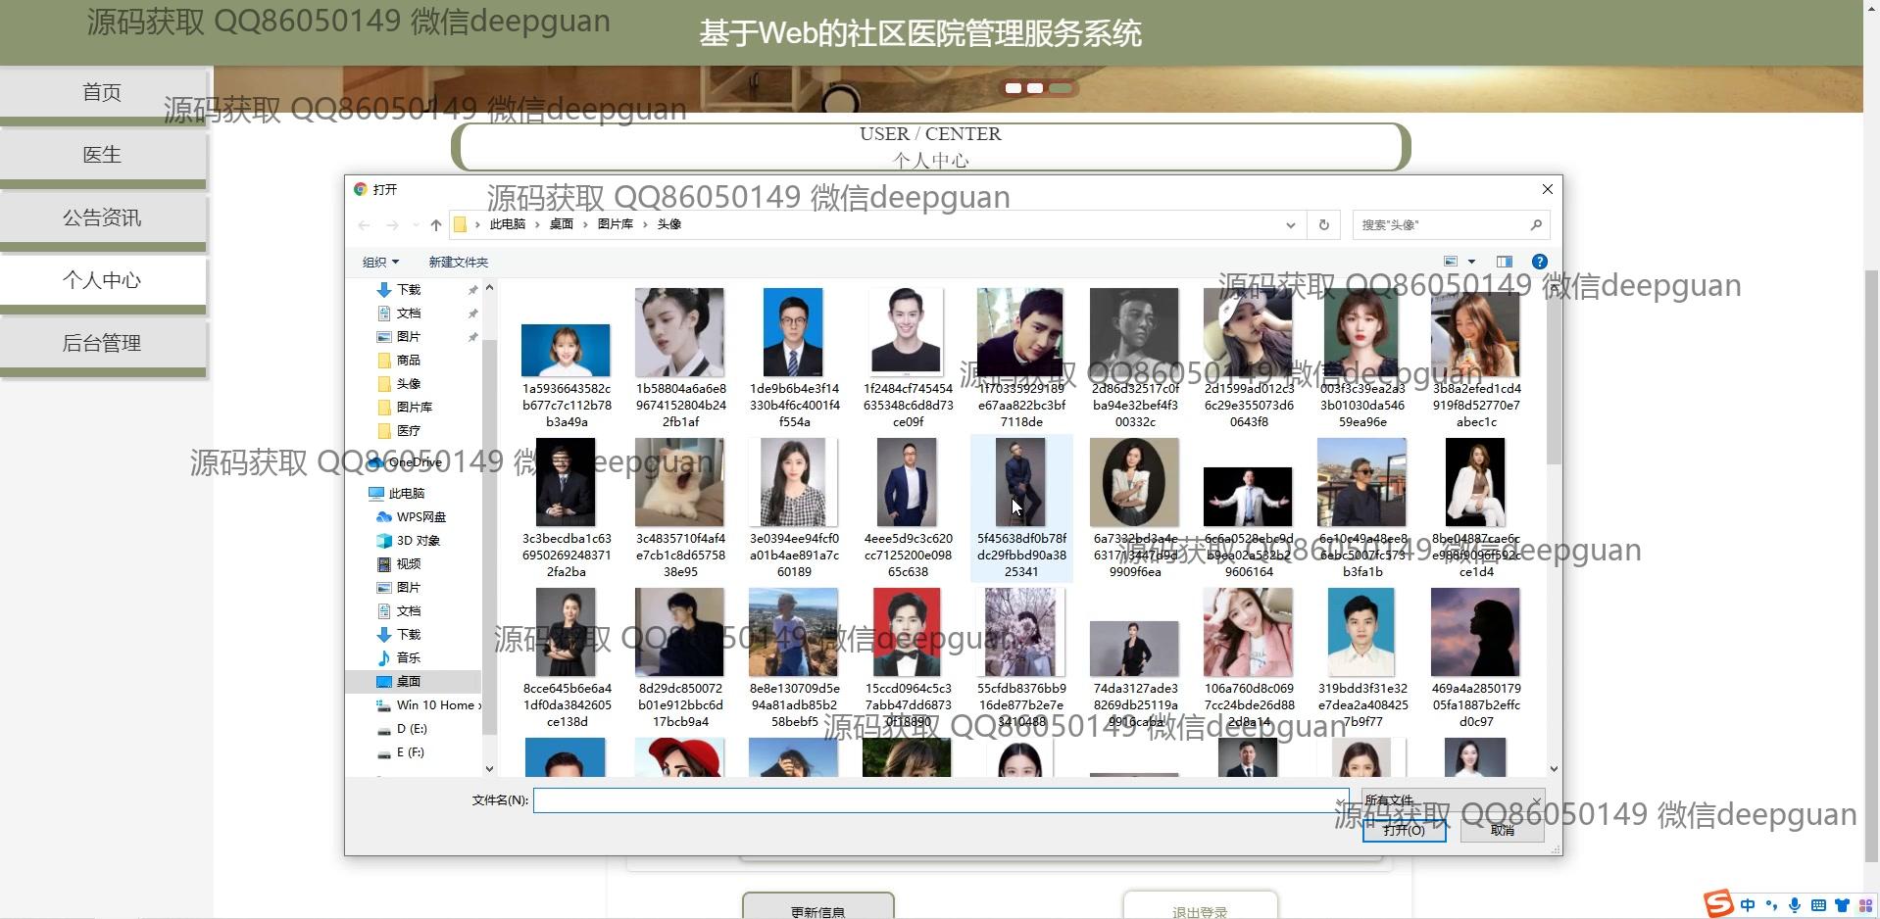Go to 医生 in the left sidebar menu
This screenshot has height=919, width=1880.
tap(102, 155)
